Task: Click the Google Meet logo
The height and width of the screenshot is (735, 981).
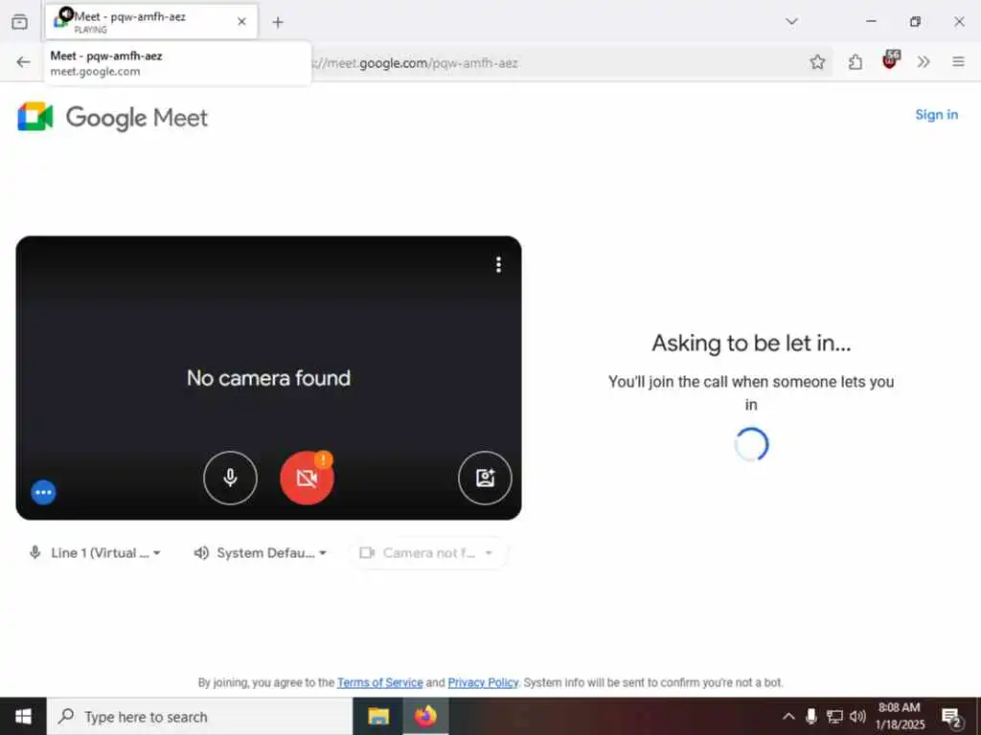Action: pyautogui.click(x=113, y=117)
